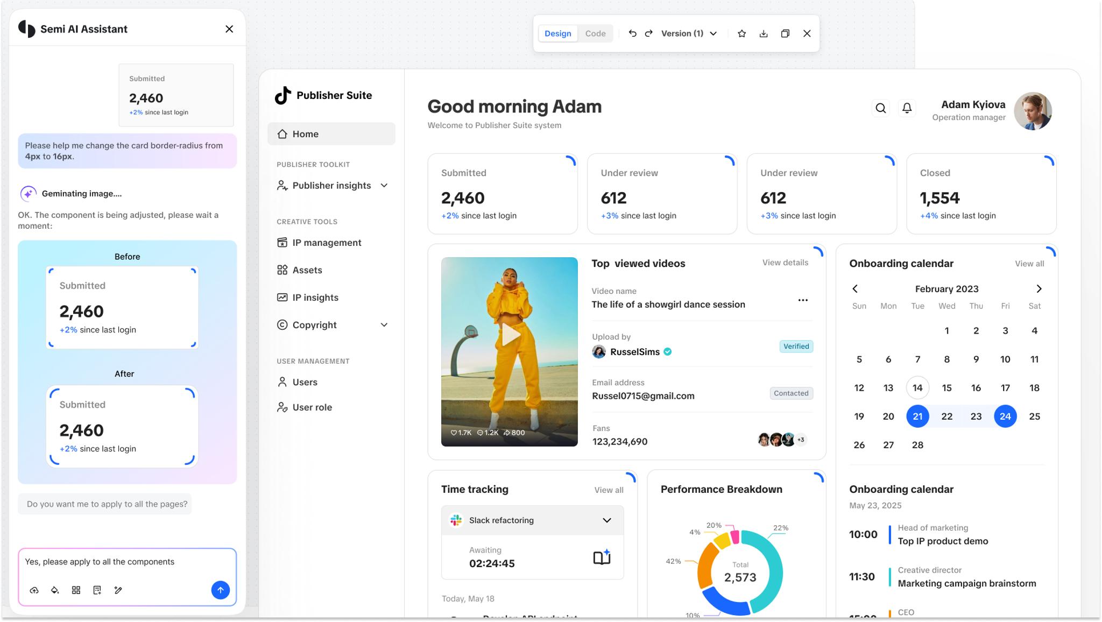The height and width of the screenshot is (622, 1102).
Task: Open View details for Top viewed videos
Action: click(x=785, y=263)
